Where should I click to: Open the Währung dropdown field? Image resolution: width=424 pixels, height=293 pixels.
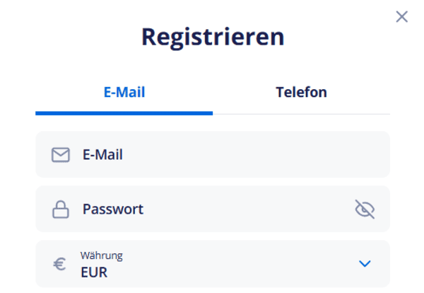tap(212, 264)
